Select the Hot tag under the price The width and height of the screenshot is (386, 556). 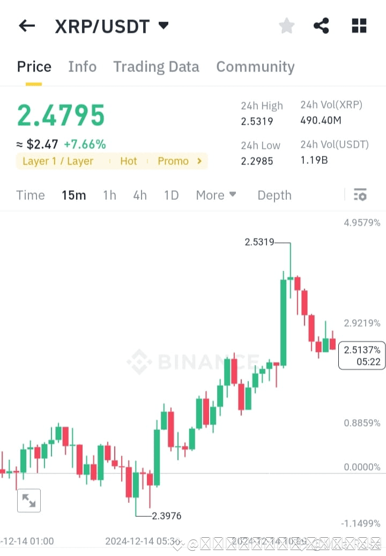(128, 161)
